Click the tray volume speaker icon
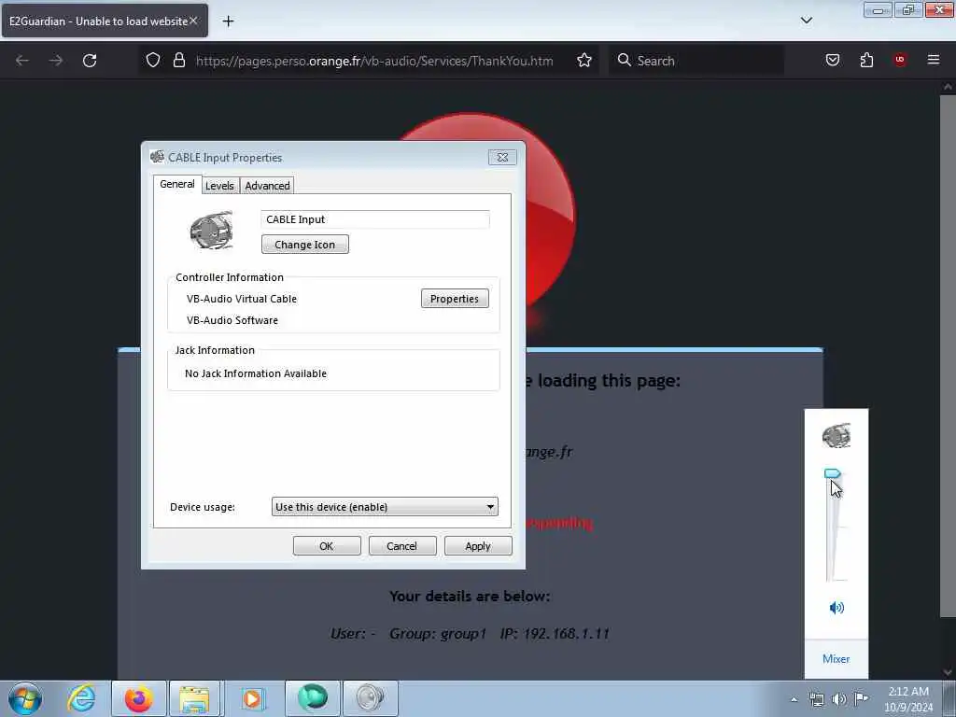The image size is (956, 717). [839, 699]
